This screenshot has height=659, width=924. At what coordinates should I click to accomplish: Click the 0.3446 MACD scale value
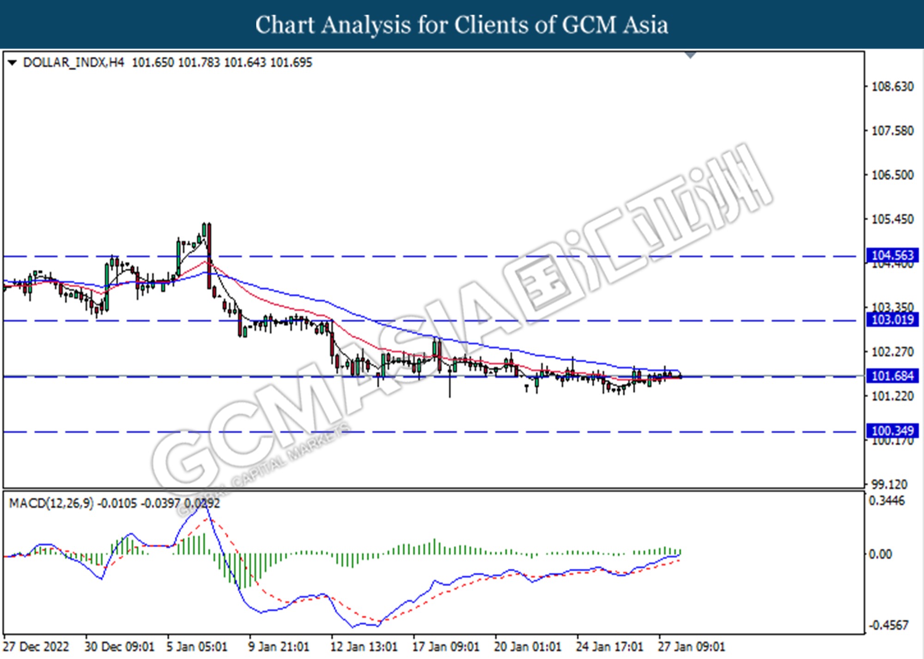coord(887,501)
